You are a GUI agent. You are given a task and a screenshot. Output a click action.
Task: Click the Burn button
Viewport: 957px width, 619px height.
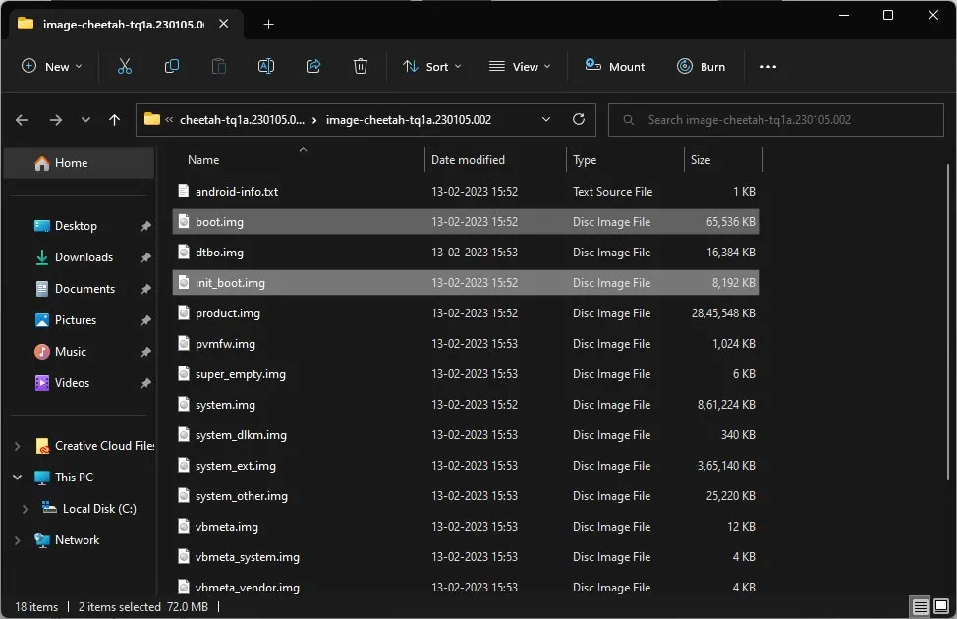coord(701,66)
